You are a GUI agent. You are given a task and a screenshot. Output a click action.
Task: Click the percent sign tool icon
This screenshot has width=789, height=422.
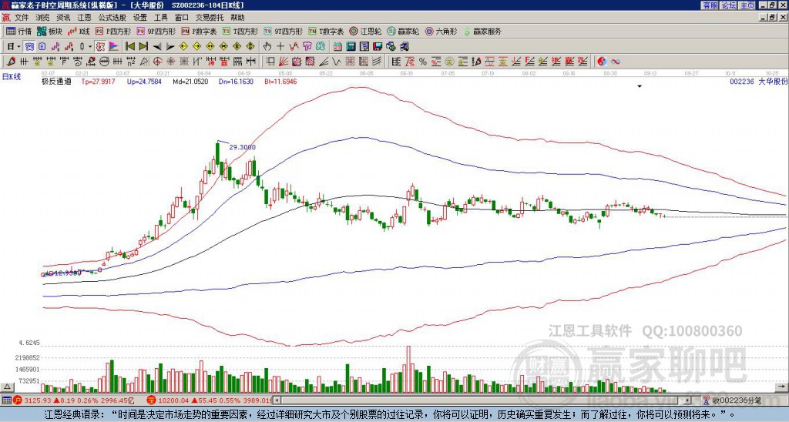pyautogui.click(x=423, y=62)
